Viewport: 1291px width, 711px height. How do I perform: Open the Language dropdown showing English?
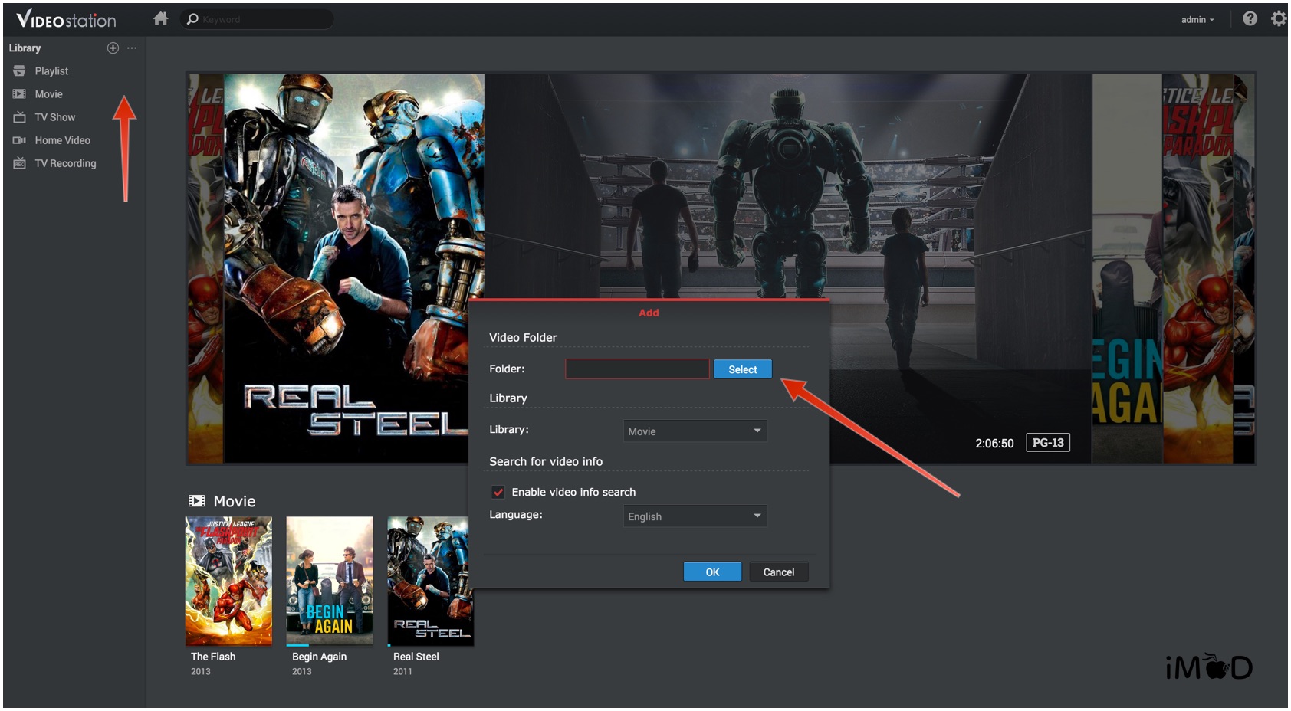pos(695,516)
